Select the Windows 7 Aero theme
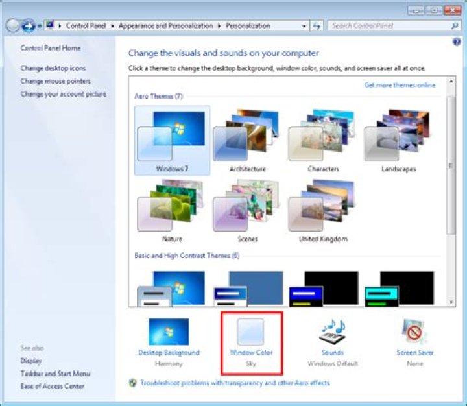467x406 pixels. pyautogui.click(x=172, y=140)
